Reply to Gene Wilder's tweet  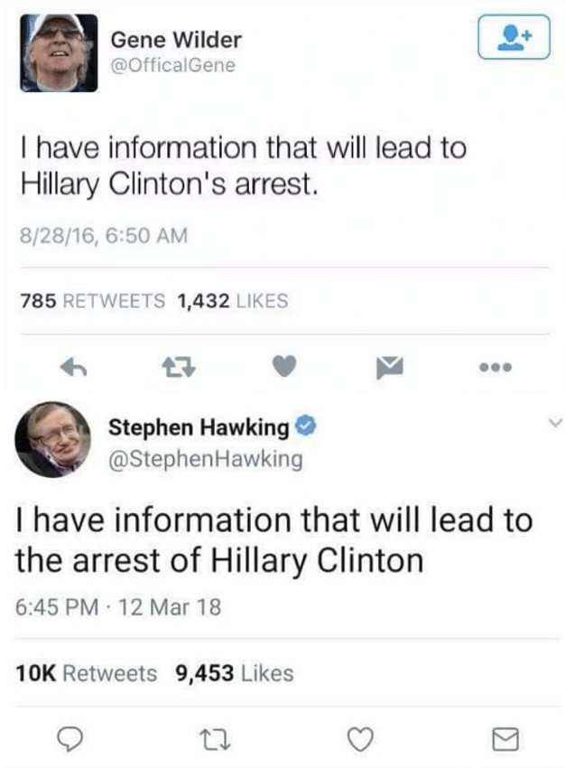(73, 367)
